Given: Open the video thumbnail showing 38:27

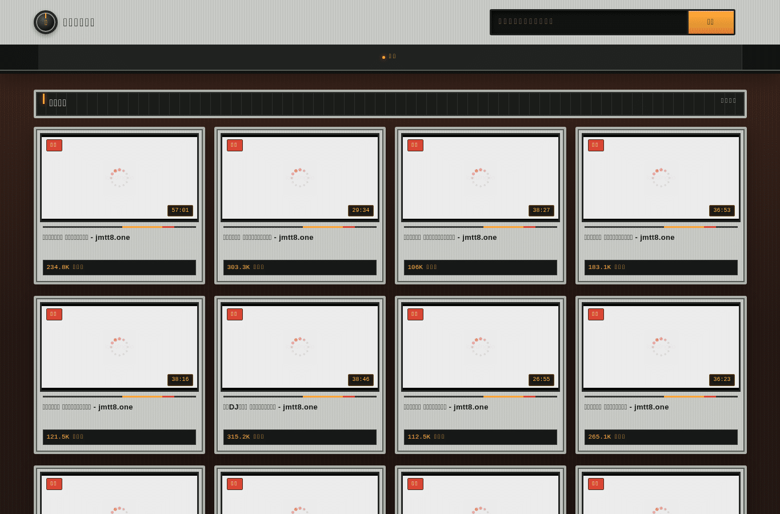Looking at the screenshot, I should click(x=481, y=178).
